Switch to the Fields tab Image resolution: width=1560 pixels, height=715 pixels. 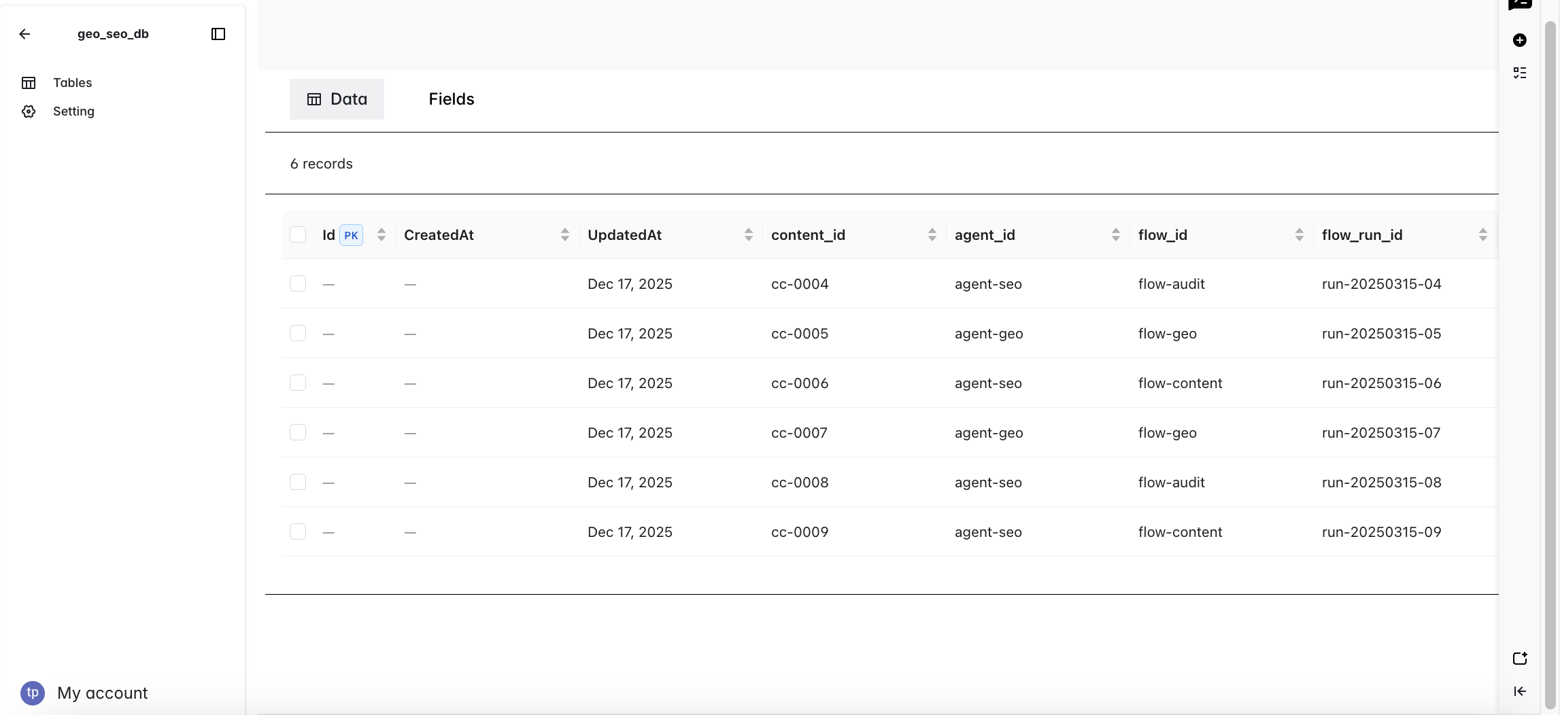(452, 99)
